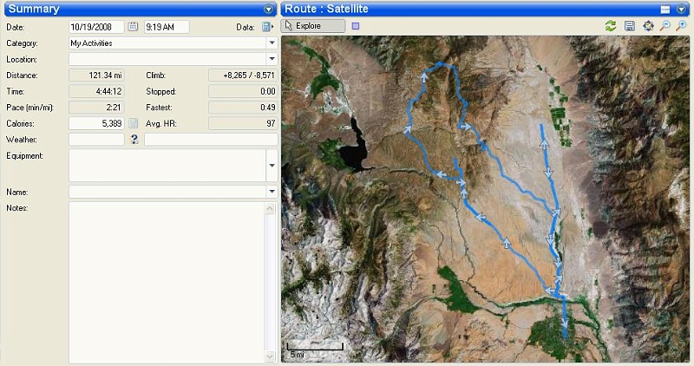The image size is (694, 366).
Task: Click the left magnifier zoom icon
Action: pos(665,26)
